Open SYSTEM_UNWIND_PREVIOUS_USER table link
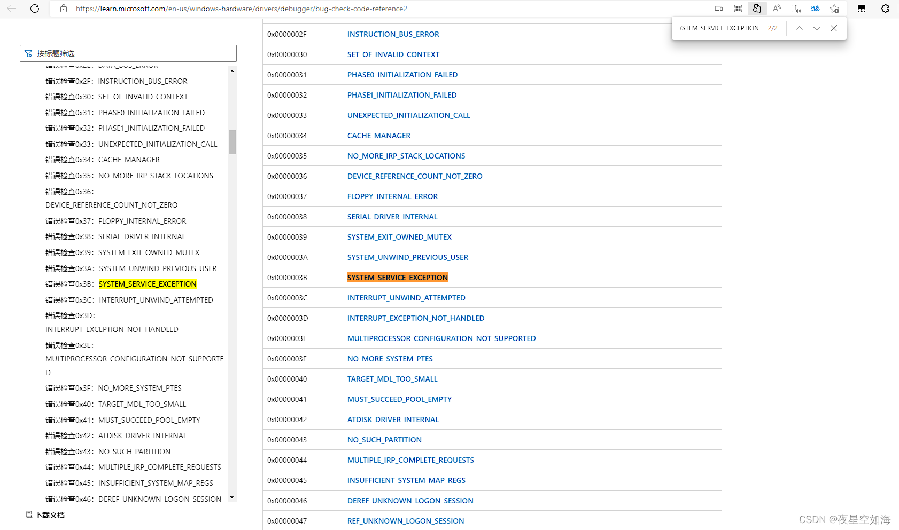The image size is (899, 530). click(408, 257)
